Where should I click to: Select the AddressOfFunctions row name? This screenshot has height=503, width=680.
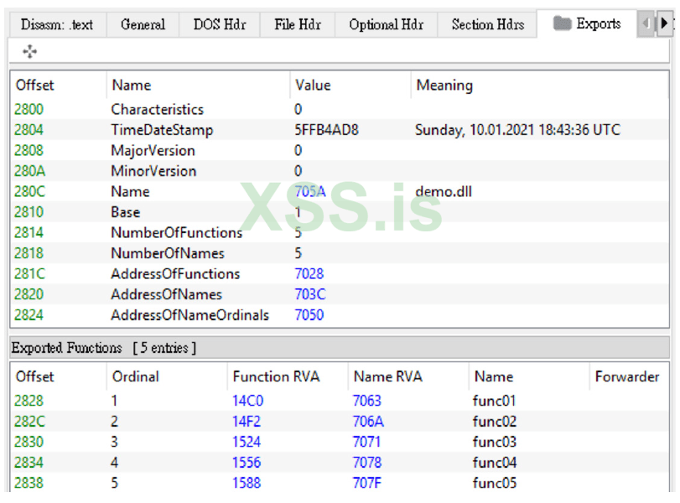coord(175,274)
